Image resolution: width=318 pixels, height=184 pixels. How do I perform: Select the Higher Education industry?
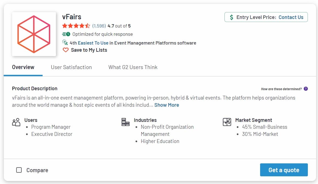(160, 141)
